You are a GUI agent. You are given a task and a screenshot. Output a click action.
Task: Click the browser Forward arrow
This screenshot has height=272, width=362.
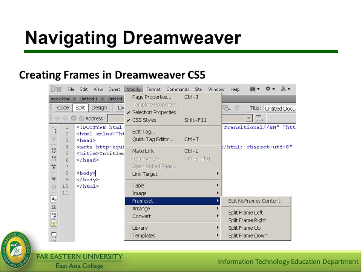[65, 118]
